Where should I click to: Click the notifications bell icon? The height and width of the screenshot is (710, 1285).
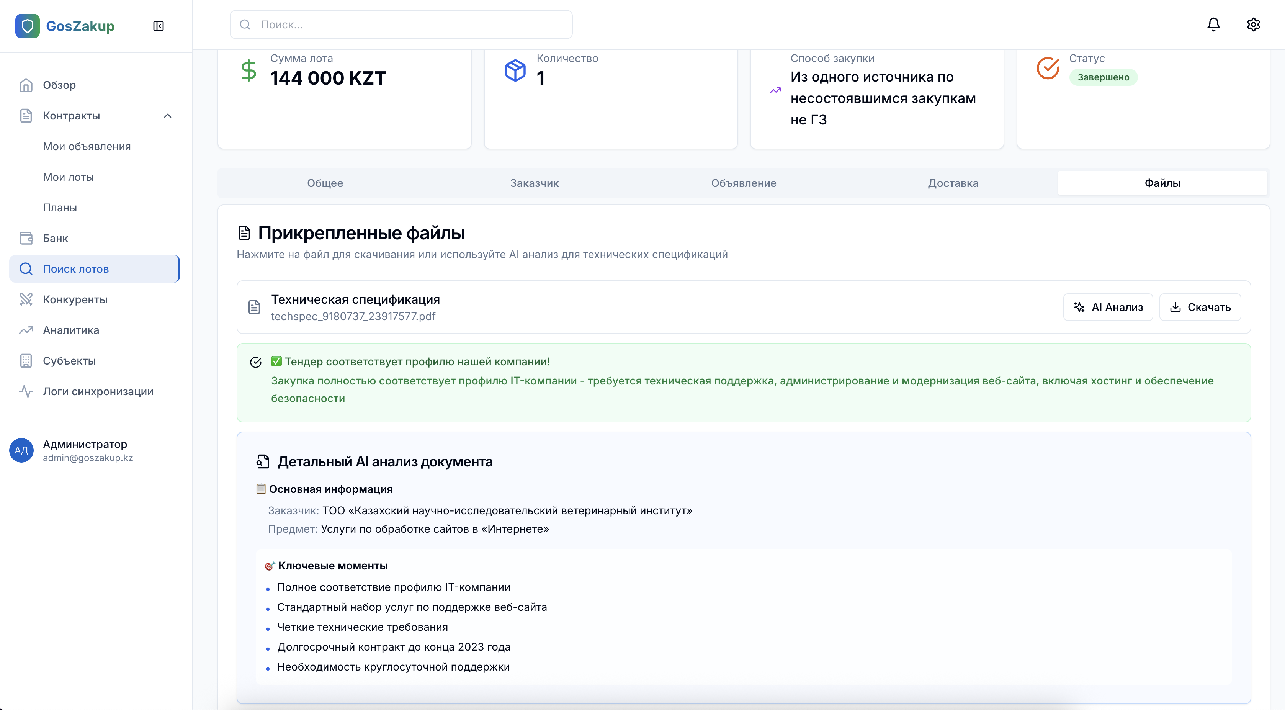(x=1213, y=25)
